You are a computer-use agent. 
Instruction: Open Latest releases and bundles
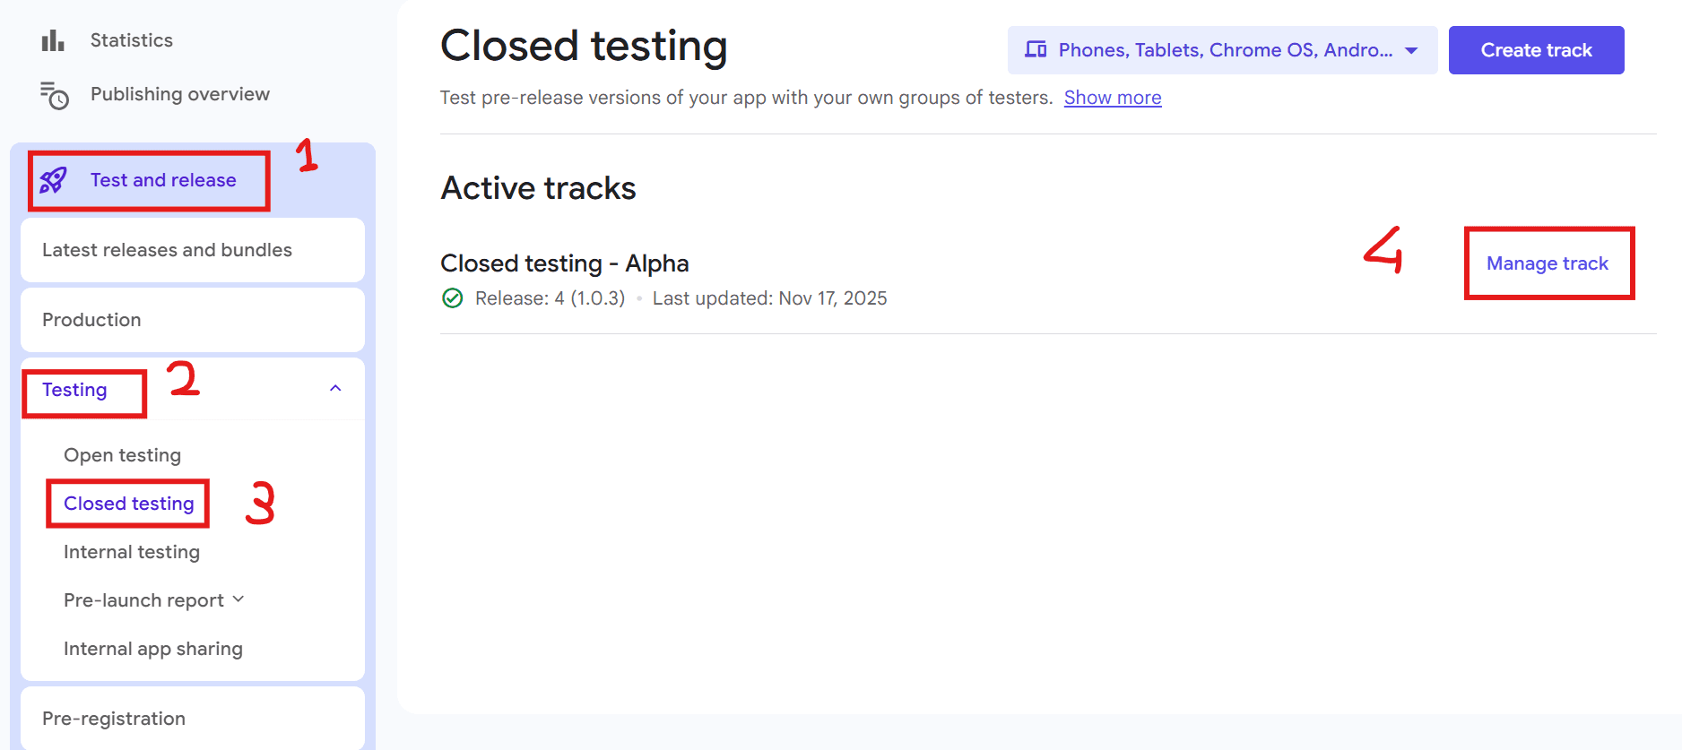tap(167, 250)
